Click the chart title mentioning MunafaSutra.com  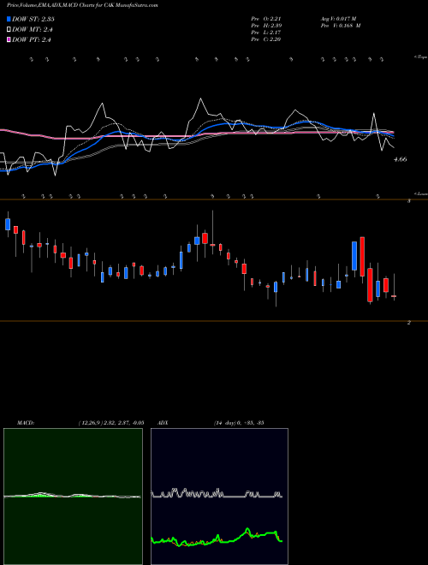point(81,5)
